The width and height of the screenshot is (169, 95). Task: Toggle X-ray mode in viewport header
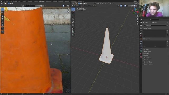(x=129, y=6)
